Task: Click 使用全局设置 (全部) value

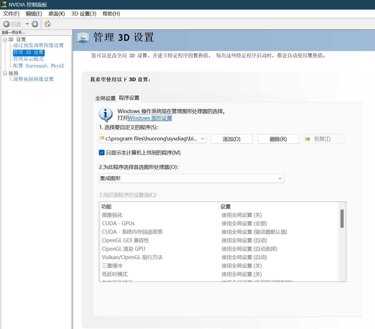Action: (x=244, y=224)
